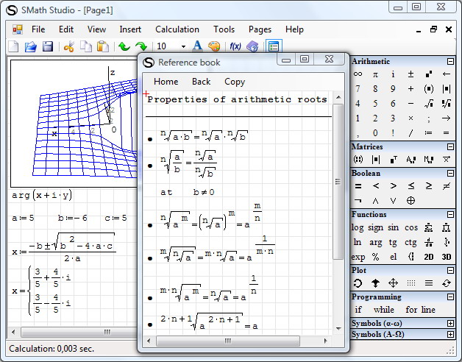Click the New page icon in toolbar
This screenshot has width=462, height=362.
(14, 46)
